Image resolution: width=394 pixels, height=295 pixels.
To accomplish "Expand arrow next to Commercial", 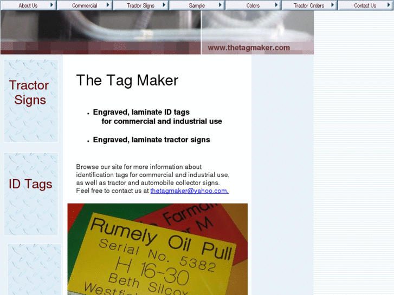I will [108, 5].
